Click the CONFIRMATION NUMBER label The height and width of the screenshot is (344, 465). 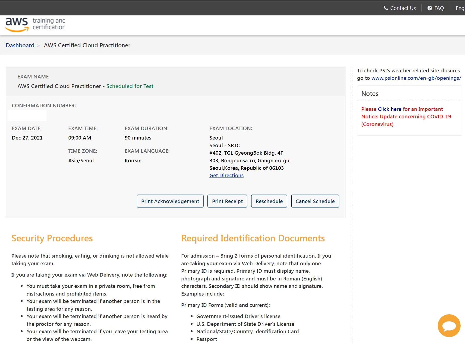[44, 106]
